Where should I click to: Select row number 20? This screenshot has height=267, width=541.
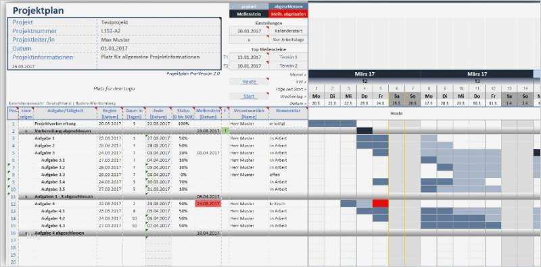point(13,262)
